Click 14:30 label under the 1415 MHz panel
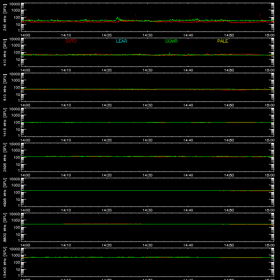 tap(147, 140)
